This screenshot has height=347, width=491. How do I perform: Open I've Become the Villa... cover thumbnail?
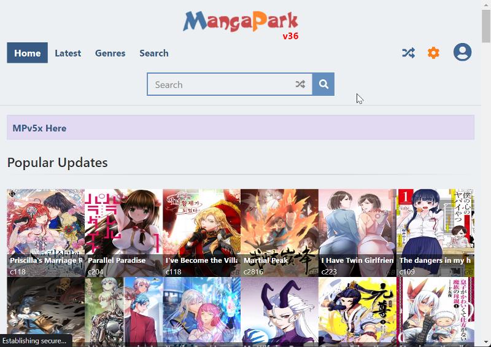coord(202,233)
